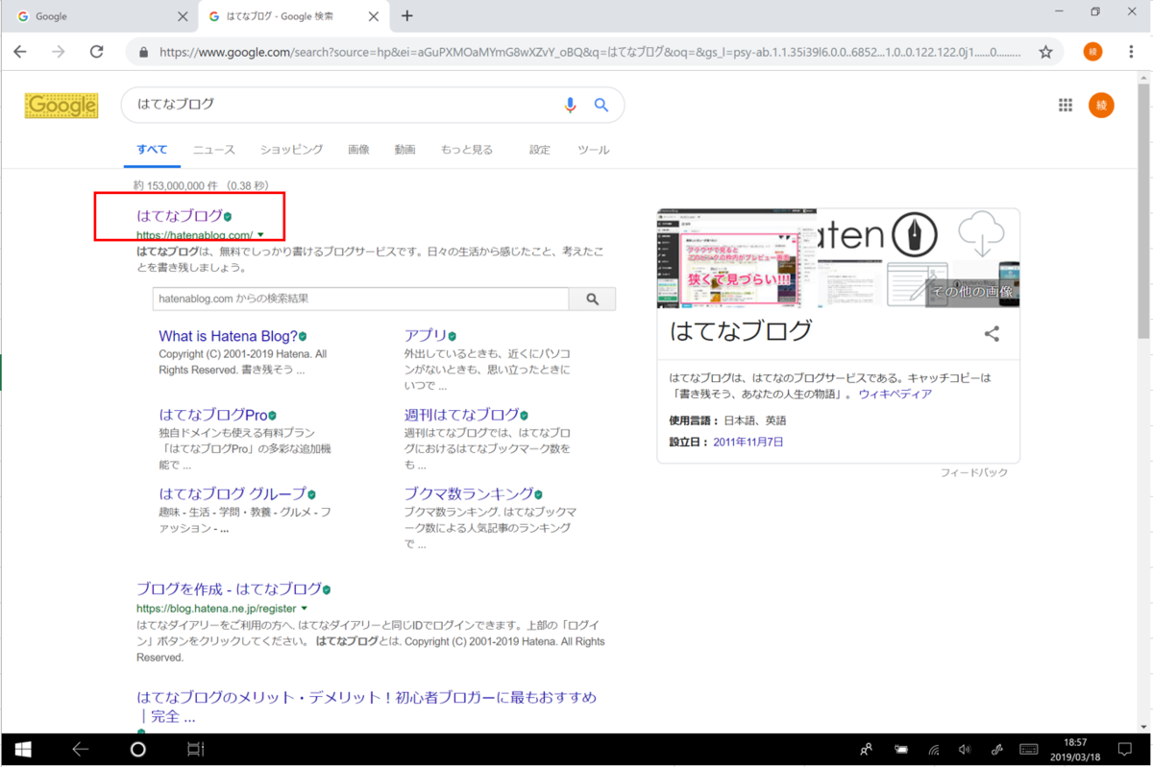The height and width of the screenshot is (767, 1153).
Task: Click the pen (Windows Ink) tray icon
Action: click(x=996, y=750)
